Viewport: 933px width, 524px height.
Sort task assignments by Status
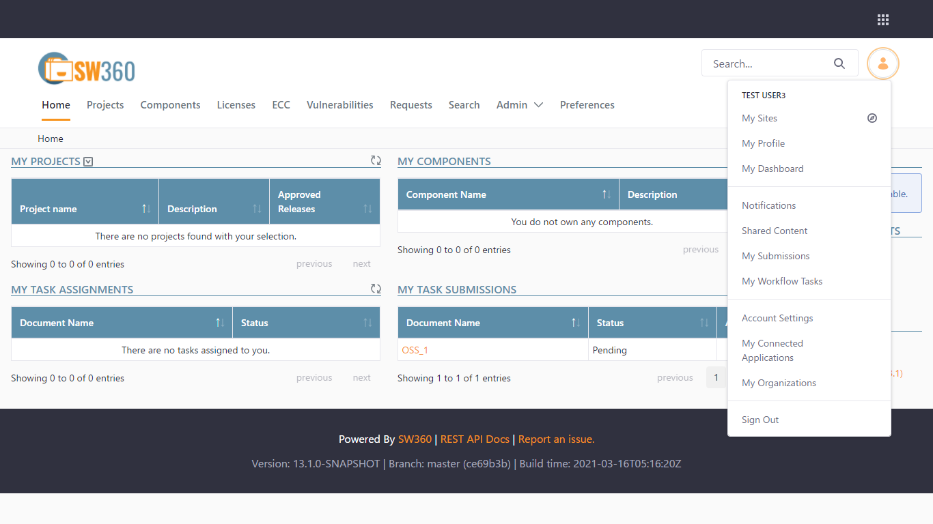pos(306,323)
